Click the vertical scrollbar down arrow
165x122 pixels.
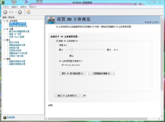coord(162,116)
